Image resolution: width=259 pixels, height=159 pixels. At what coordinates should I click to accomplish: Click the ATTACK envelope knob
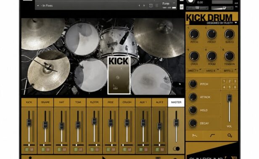tap(193, 97)
